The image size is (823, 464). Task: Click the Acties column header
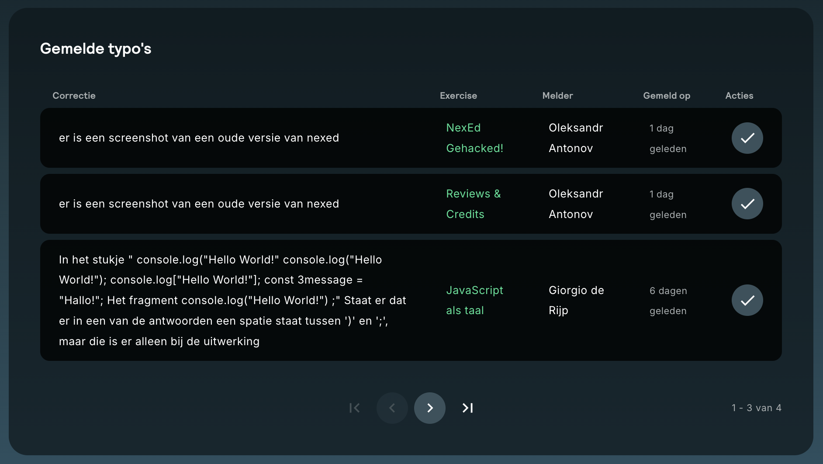tap(739, 96)
